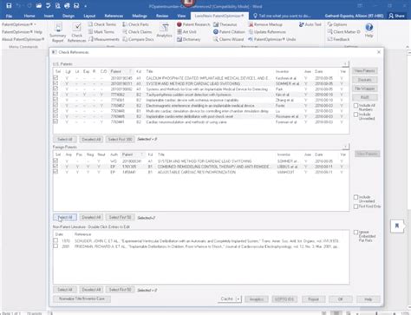
Task: Click the Auto Text ribbon item
Action: pos(310,24)
